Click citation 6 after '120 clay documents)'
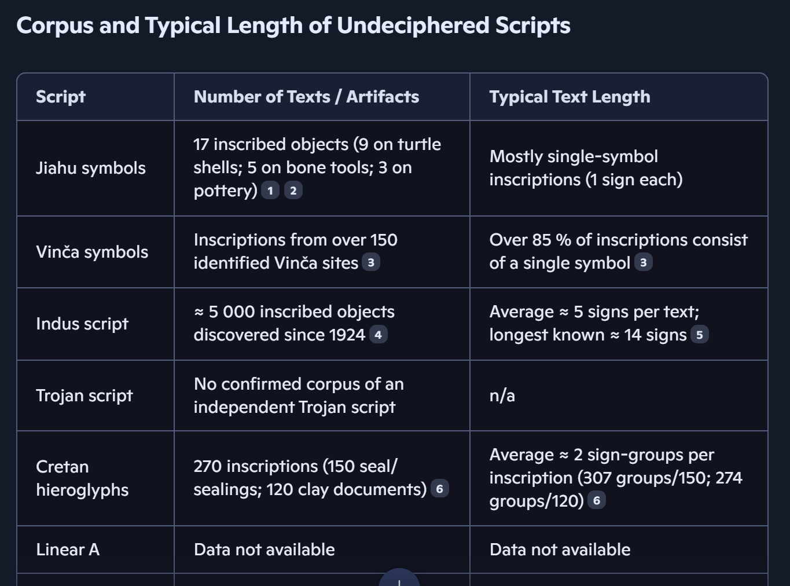The height and width of the screenshot is (586, 790). click(439, 489)
